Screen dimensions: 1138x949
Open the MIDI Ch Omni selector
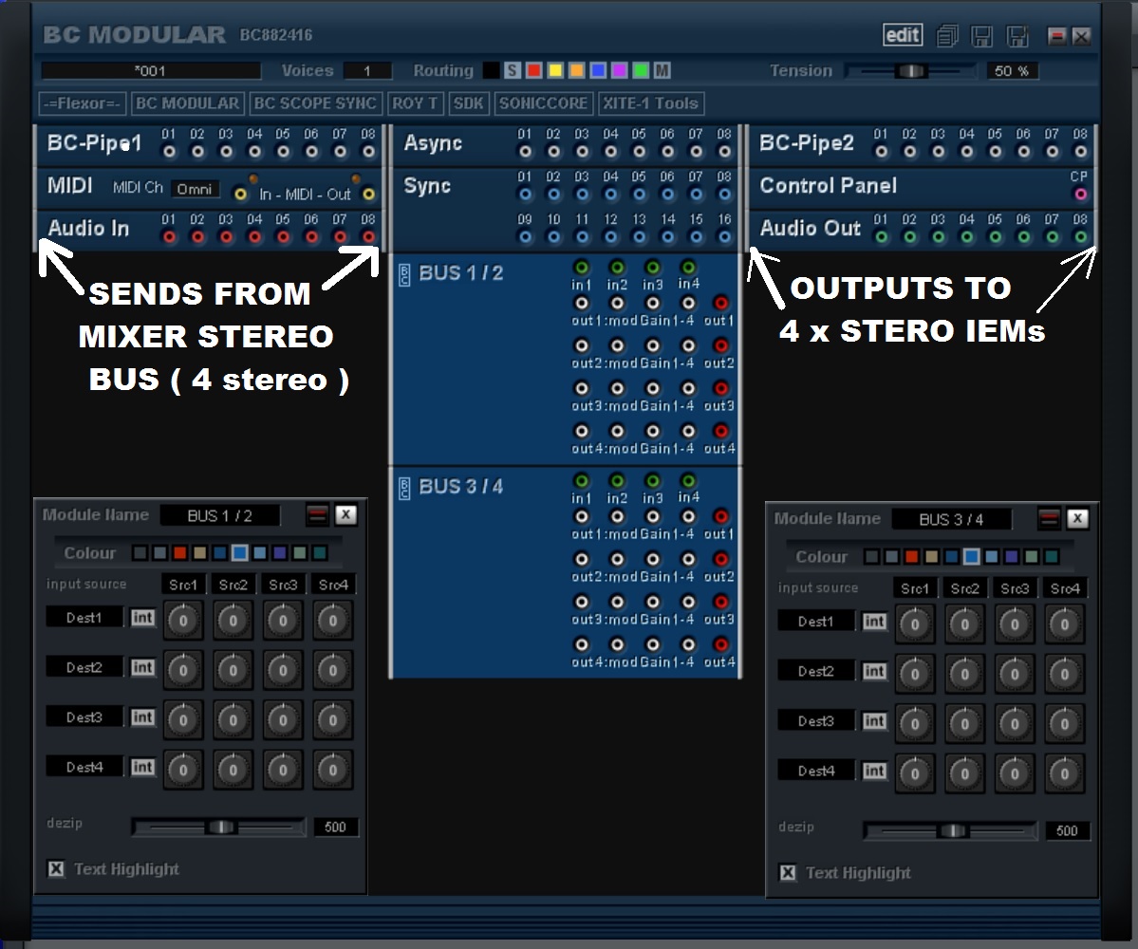pyautogui.click(x=195, y=189)
